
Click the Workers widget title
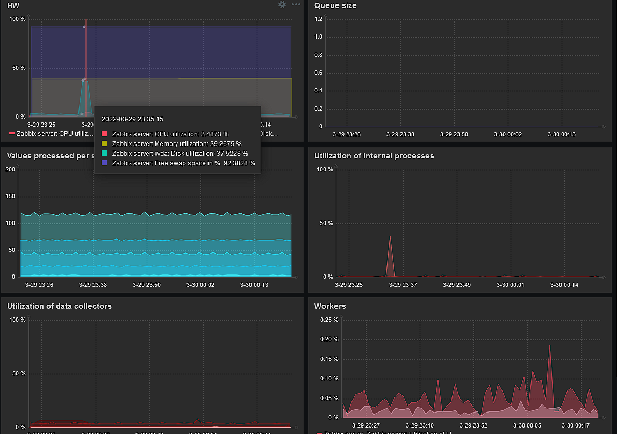pos(330,306)
